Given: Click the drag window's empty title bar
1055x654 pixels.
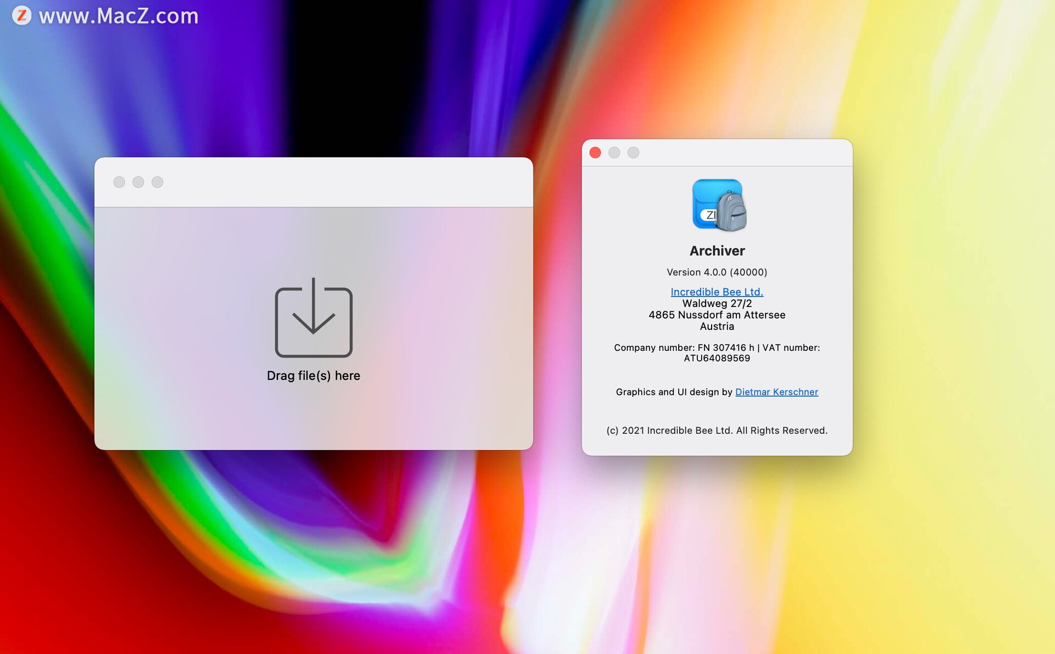Looking at the screenshot, I should pyautogui.click(x=341, y=182).
